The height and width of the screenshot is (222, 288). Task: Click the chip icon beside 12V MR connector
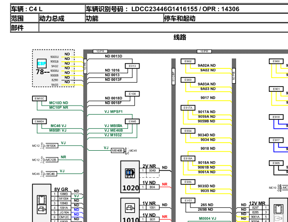pos(278,209)
